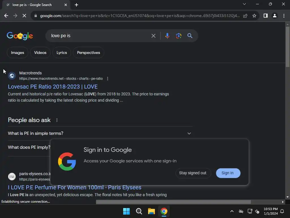
Task: Open network settings tray icon
Action: coord(250,211)
